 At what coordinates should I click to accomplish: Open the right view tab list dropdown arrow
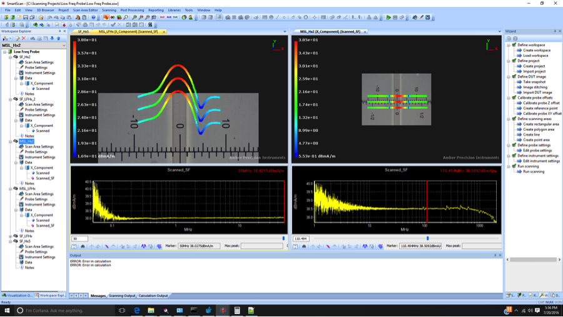499,32
